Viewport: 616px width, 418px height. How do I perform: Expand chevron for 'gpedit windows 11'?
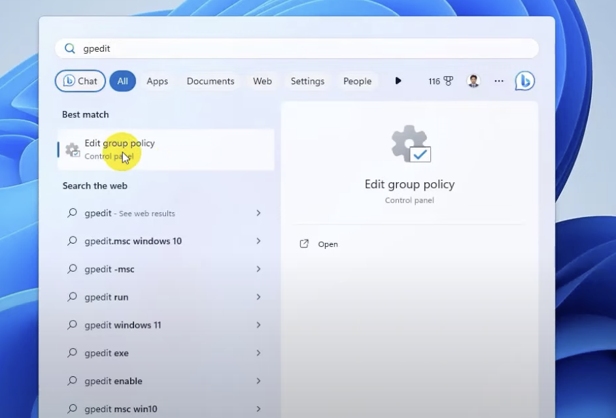[258, 325]
